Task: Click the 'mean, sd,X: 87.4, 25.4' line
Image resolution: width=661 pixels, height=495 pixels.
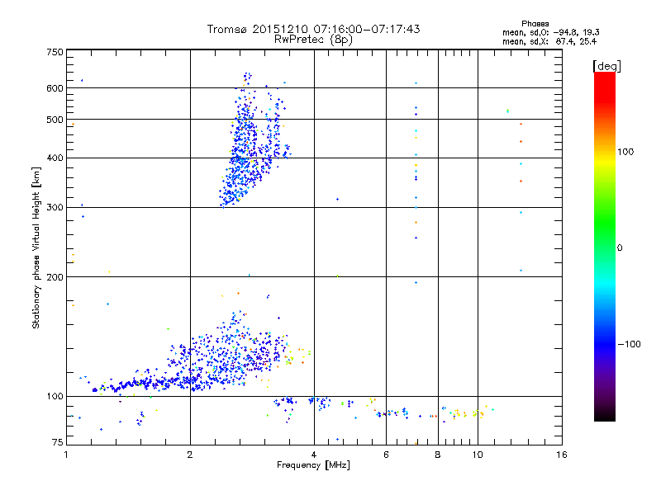Action: point(549,41)
